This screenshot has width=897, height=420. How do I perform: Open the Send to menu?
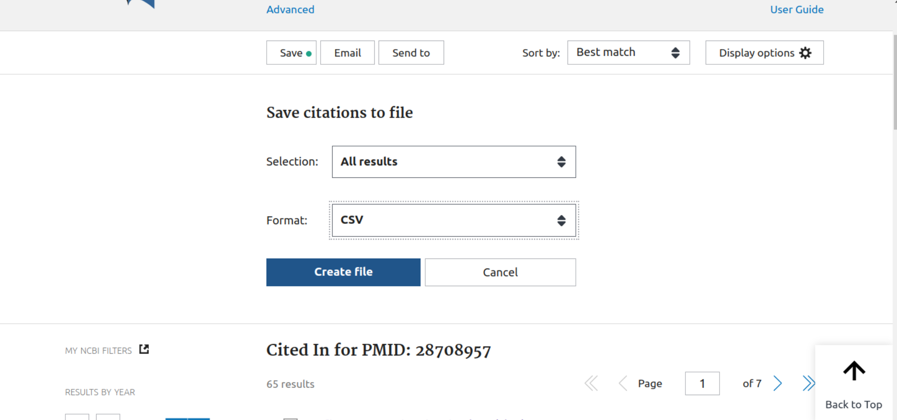pyautogui.click(x=411, y=53)
